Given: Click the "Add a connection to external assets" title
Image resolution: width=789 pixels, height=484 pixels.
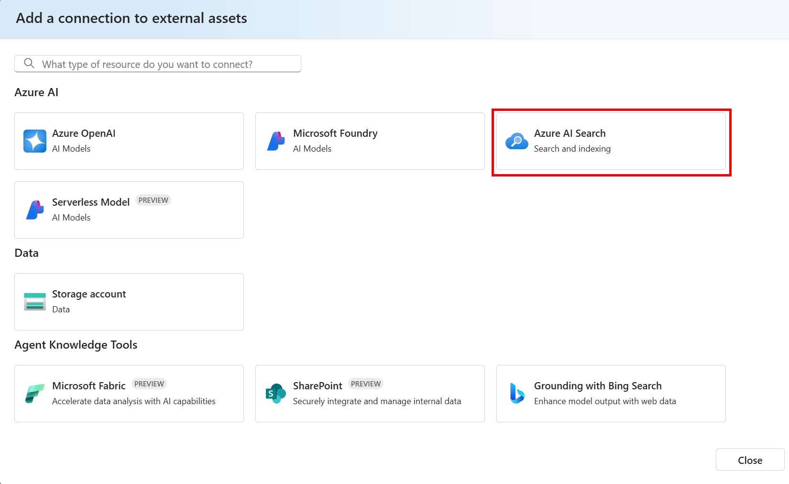Looking at the screenshot, I should [x=131, y=18].
